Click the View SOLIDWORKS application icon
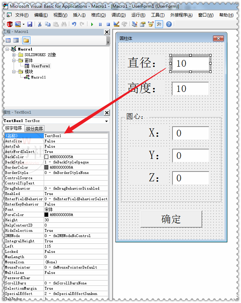241x303 pixels. [10, 24]
